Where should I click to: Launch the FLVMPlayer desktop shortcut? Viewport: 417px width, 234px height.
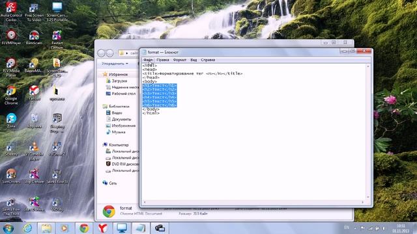(11, 38)
